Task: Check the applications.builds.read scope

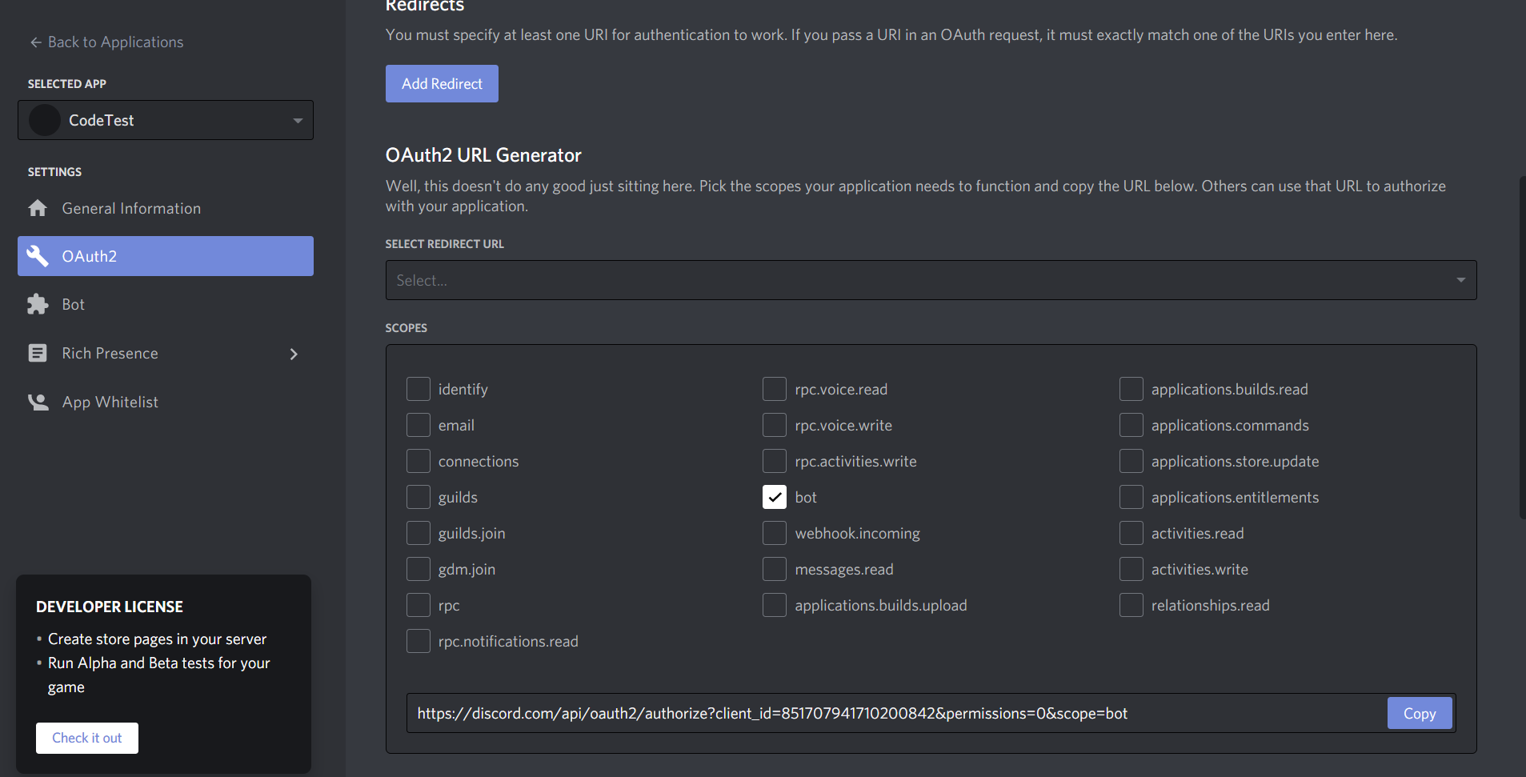Action: (x=1131, y=389)
